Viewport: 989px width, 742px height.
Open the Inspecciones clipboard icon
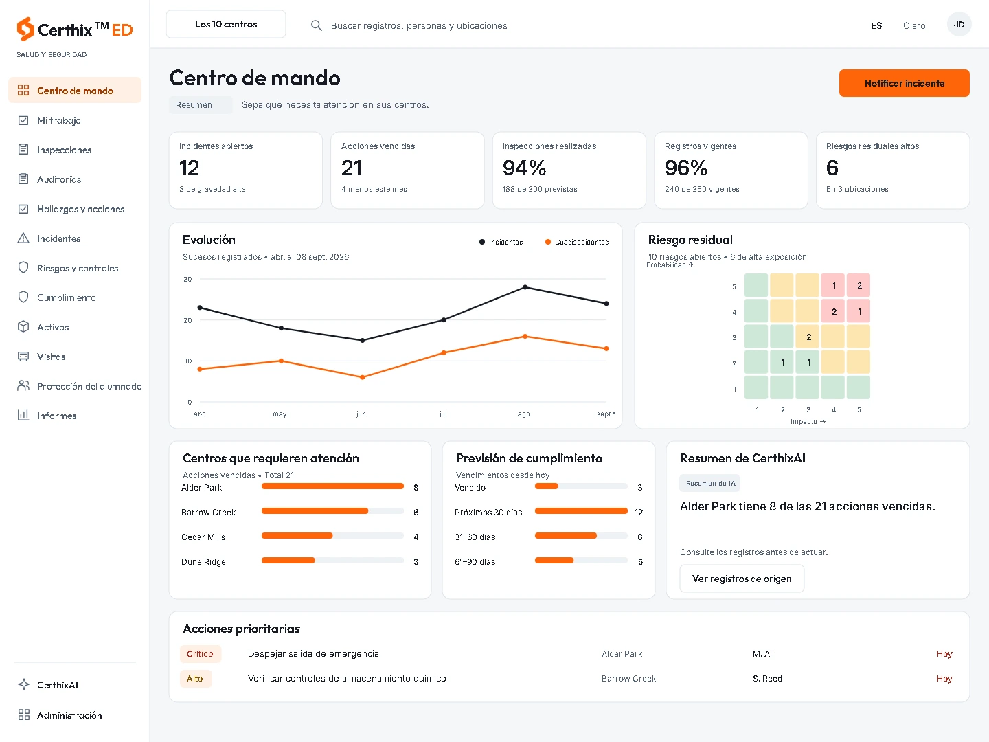click(23, 150)
